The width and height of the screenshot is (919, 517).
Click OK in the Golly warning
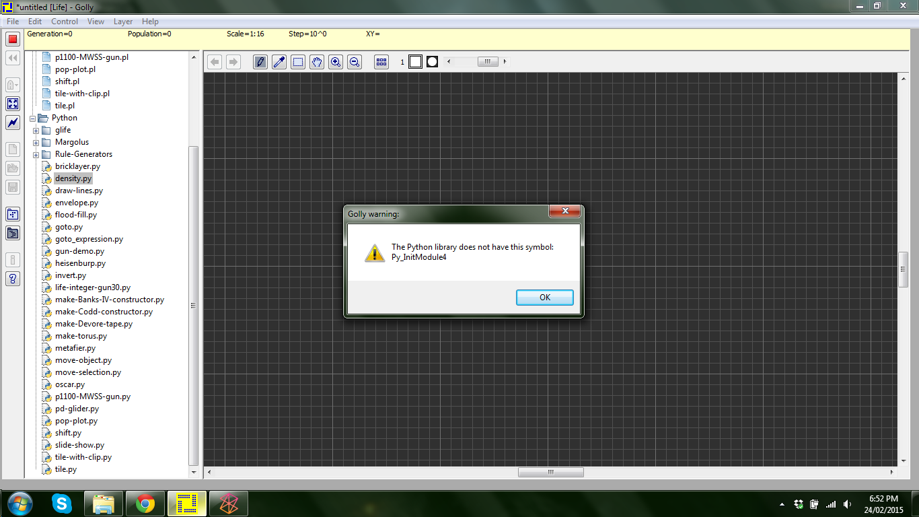[x=545, y=298]
